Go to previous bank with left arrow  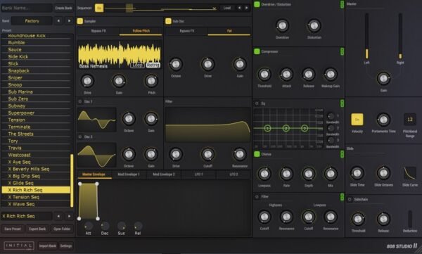pos(58,20)
